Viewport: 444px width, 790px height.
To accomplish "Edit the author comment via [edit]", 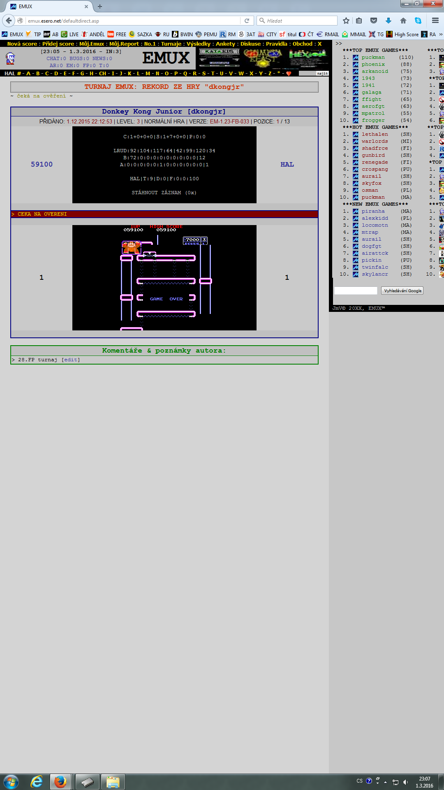I will (x=71, y=360).
